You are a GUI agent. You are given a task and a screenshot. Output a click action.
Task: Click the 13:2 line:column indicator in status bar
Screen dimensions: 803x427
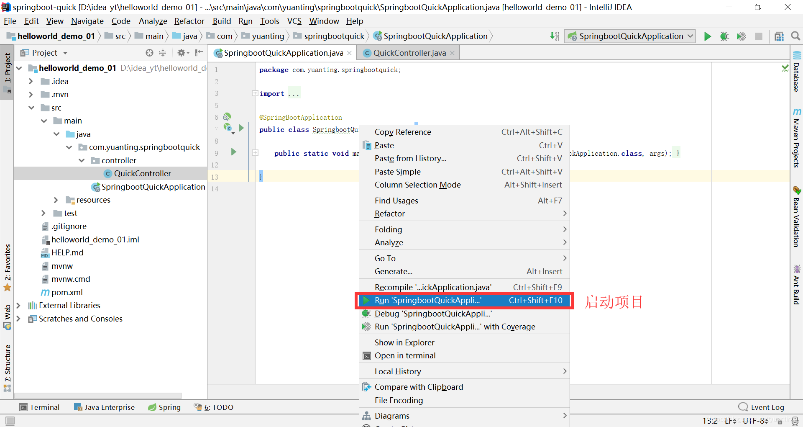710,421
